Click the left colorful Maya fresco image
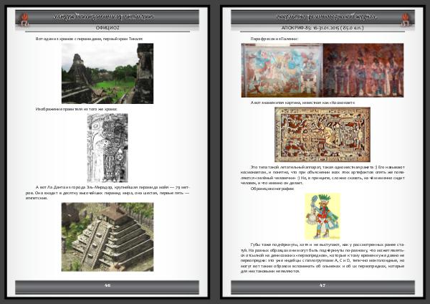The image size is (430, 304). [281, 70]
